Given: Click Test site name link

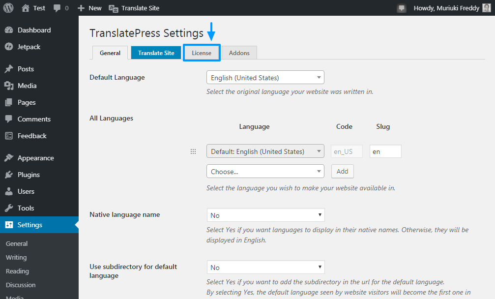Looking at the screenshot, I should click(39, 8).
